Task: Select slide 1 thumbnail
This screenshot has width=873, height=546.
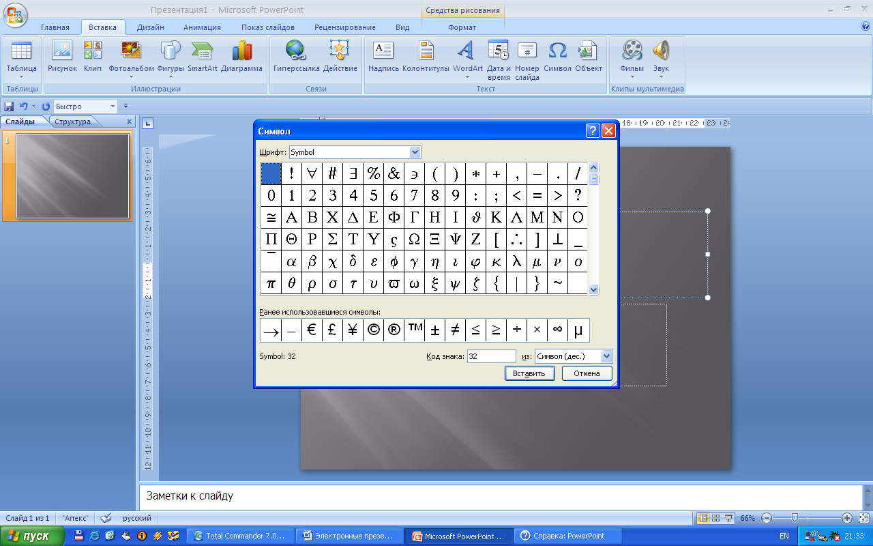Action: click(x=72, y=176)
